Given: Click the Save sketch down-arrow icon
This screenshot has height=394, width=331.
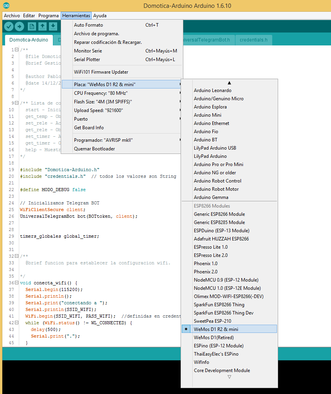Looking at the screenshot, I should [x=53, y=26].
